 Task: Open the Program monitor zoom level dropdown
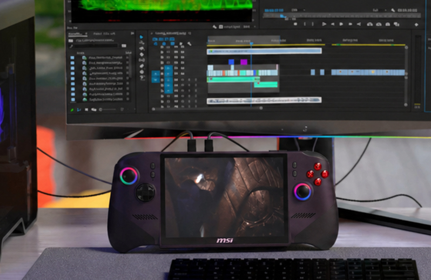click(298, 10)
